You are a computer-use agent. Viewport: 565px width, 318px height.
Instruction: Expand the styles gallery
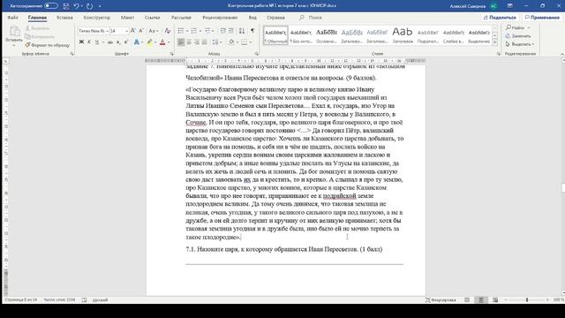click(x=494, y=42)
